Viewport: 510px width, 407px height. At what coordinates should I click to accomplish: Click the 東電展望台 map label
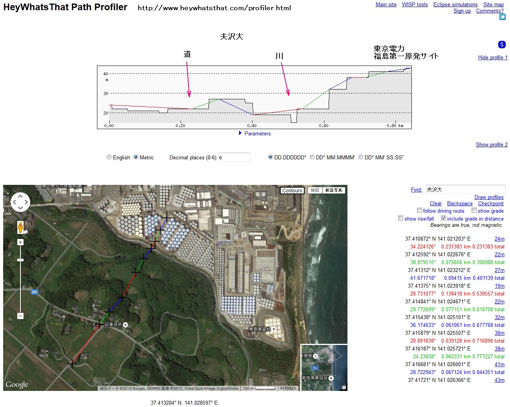pyautogui.click(x=260, y=329)
